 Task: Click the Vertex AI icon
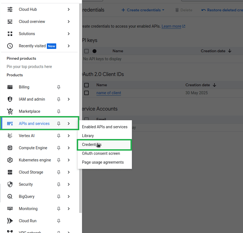[x=10, y=136]
